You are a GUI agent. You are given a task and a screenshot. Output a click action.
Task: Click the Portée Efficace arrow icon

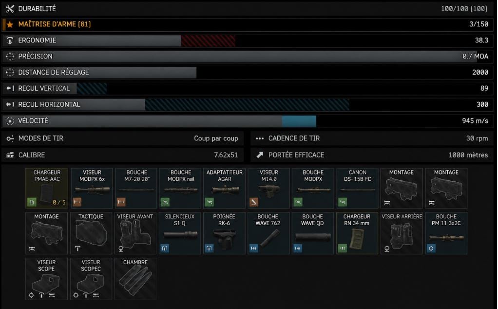click(x=260, y=155)
